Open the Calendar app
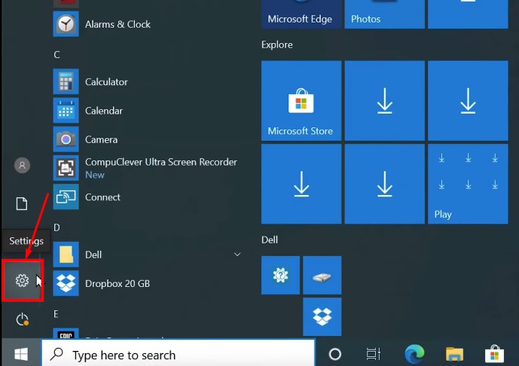This screenshot has width=519, height=366. point(149,110)
